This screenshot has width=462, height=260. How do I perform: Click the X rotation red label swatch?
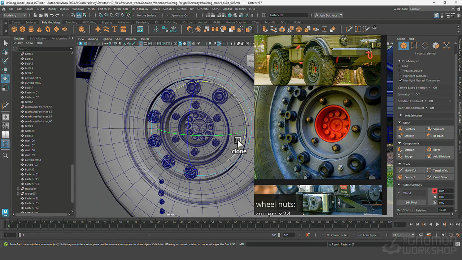(434, 191)
